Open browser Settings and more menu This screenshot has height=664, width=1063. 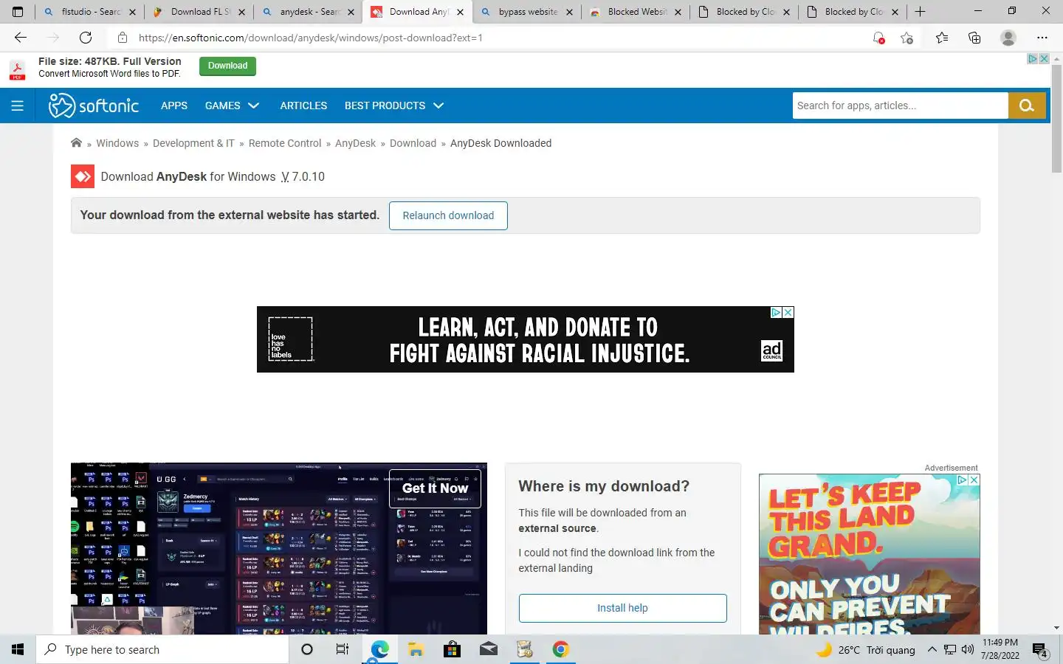[1042, 38]
